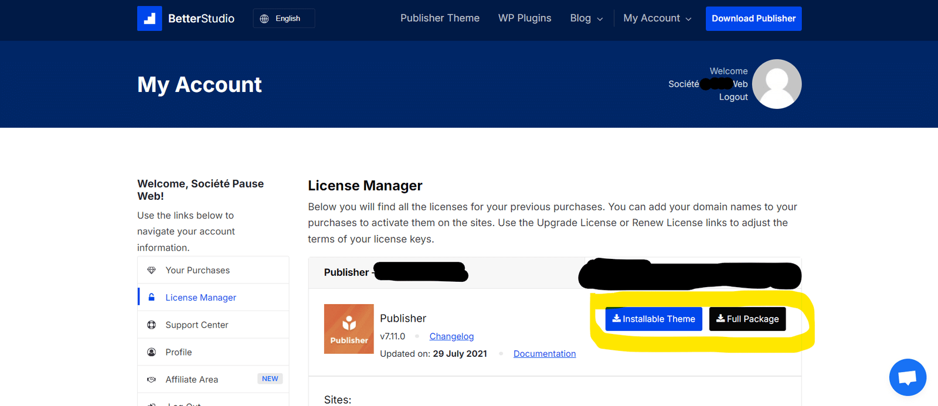This screenshot has height=406, width=938.
Task: Click the lock icon for License Manager
Action: 152,298
